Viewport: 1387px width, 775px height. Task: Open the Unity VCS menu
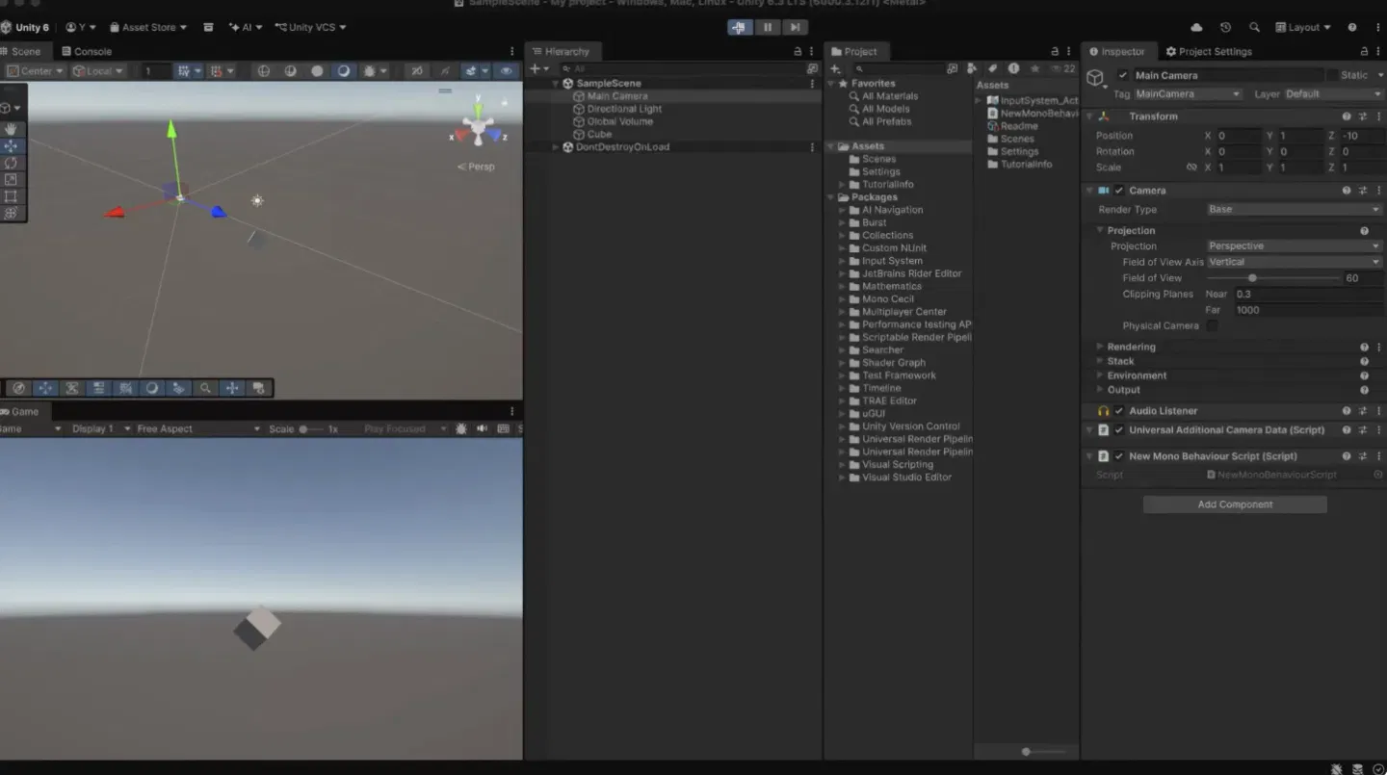click(x=310, y=28)
